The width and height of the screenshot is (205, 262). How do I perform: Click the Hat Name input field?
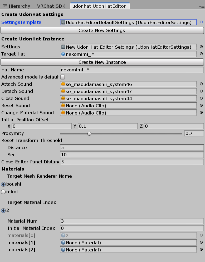pos(132,70)
